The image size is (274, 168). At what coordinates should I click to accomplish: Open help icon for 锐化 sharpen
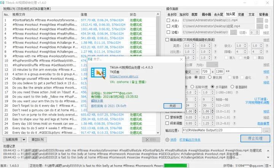[x=267, y=46]
